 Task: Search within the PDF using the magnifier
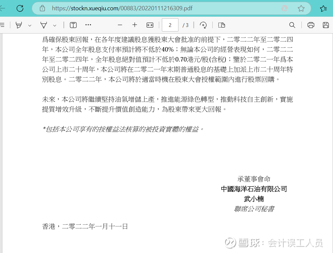[292, 25]
